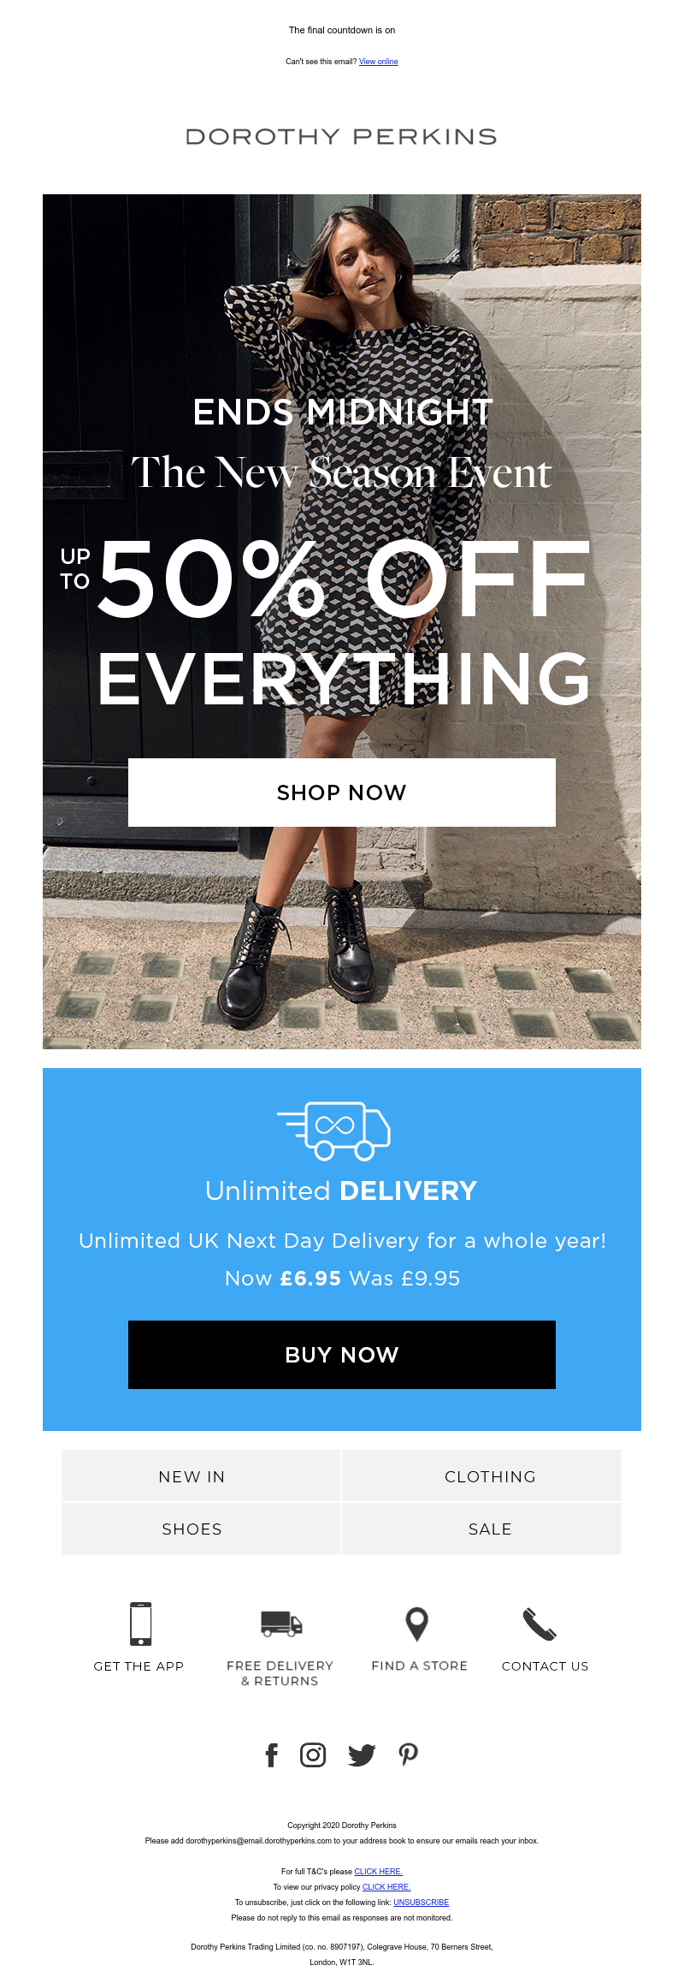Open the View online link

[x=379, y=62]
